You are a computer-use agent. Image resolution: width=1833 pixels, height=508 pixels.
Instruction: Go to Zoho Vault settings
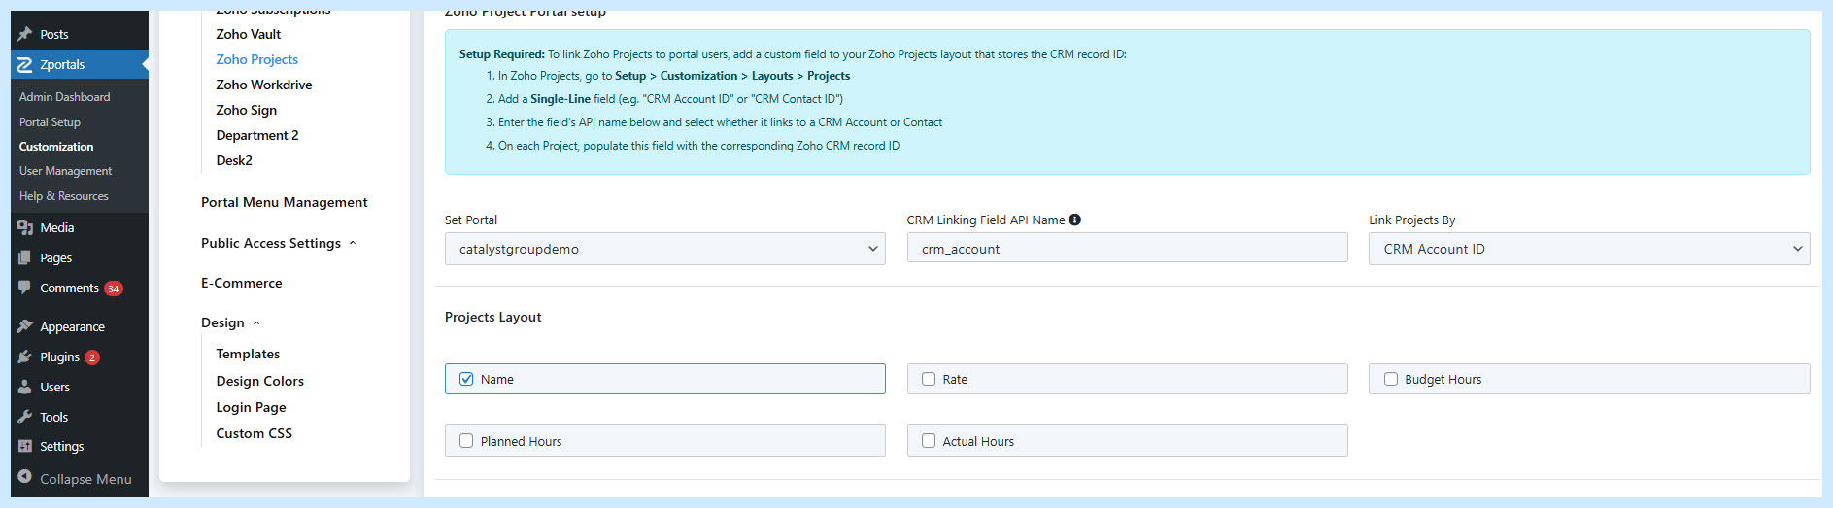click(248, 34)
